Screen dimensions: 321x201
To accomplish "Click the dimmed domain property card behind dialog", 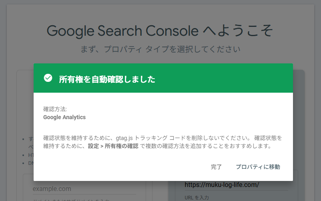I will [25, 120].
